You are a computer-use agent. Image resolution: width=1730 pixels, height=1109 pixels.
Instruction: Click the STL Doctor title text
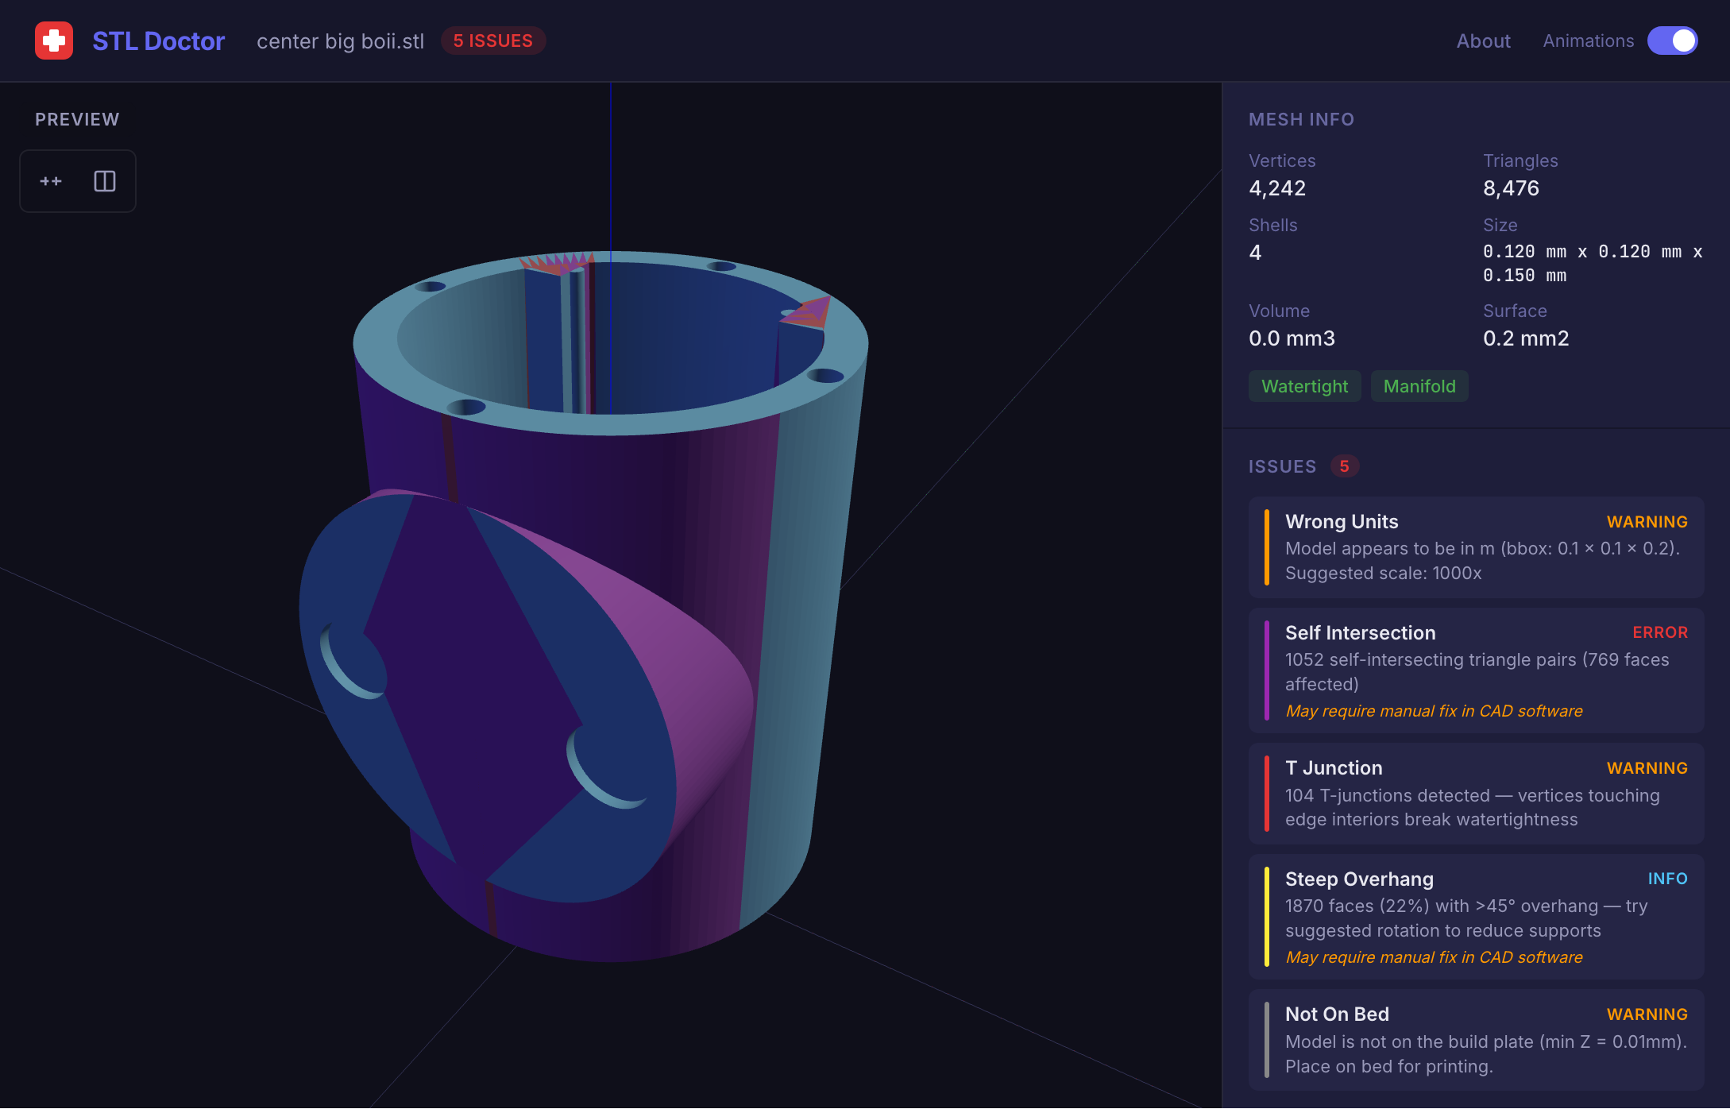tap(158, 41)
